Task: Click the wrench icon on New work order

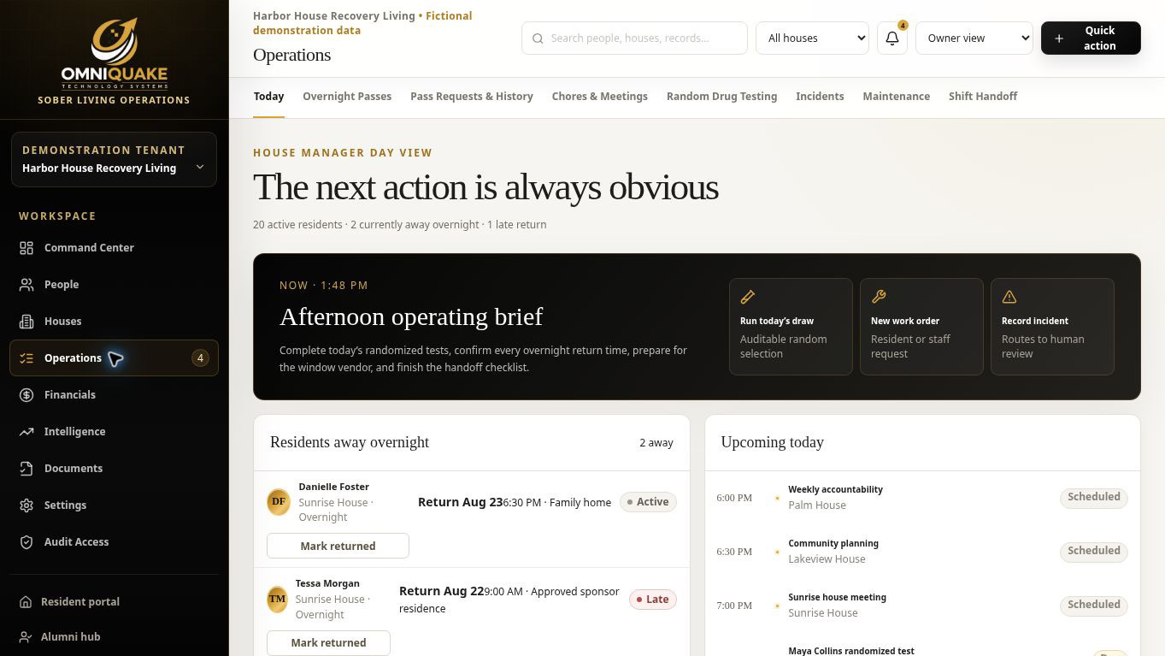Action: (879, 297)
